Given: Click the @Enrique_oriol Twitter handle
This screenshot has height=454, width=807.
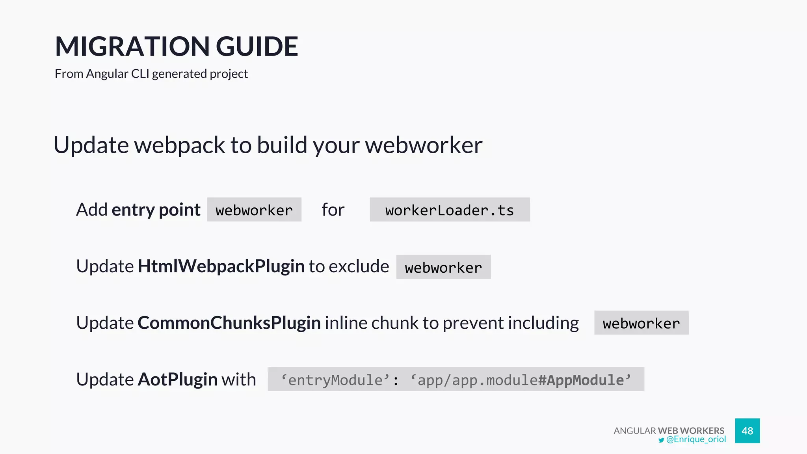Looking at the screenshot, I should [x=696, y=439].
